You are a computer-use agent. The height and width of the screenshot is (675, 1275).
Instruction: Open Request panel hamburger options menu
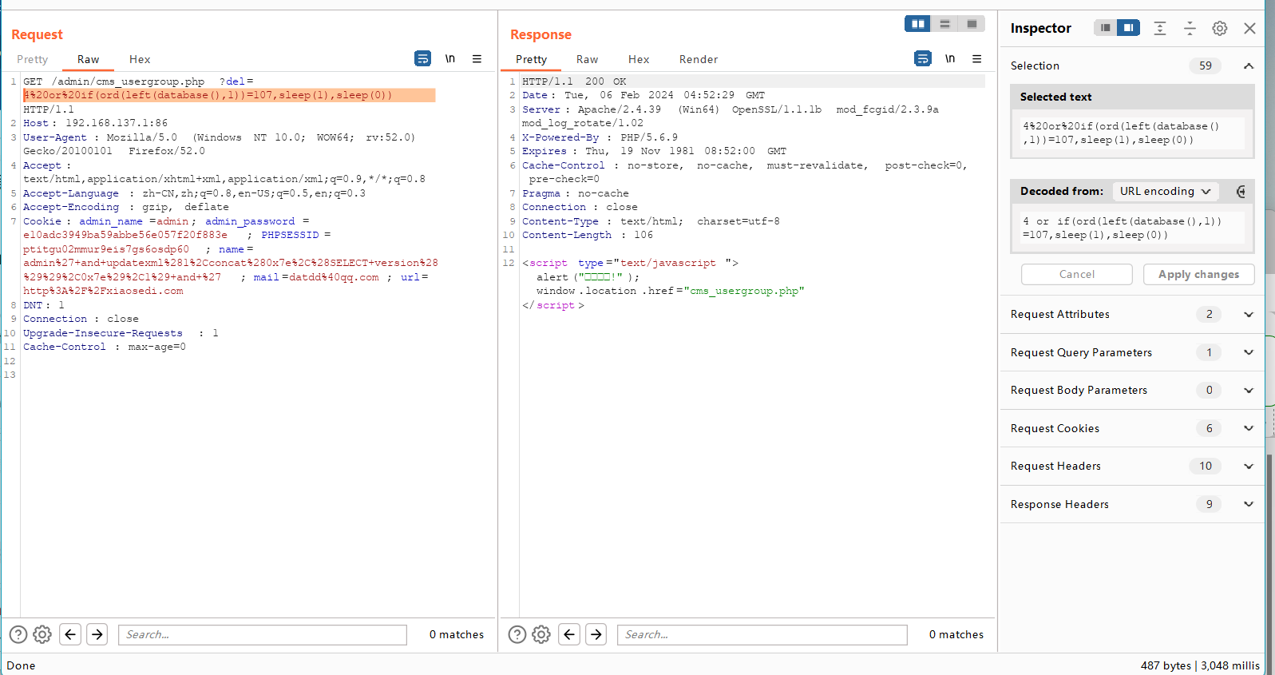tap(477, 58)
